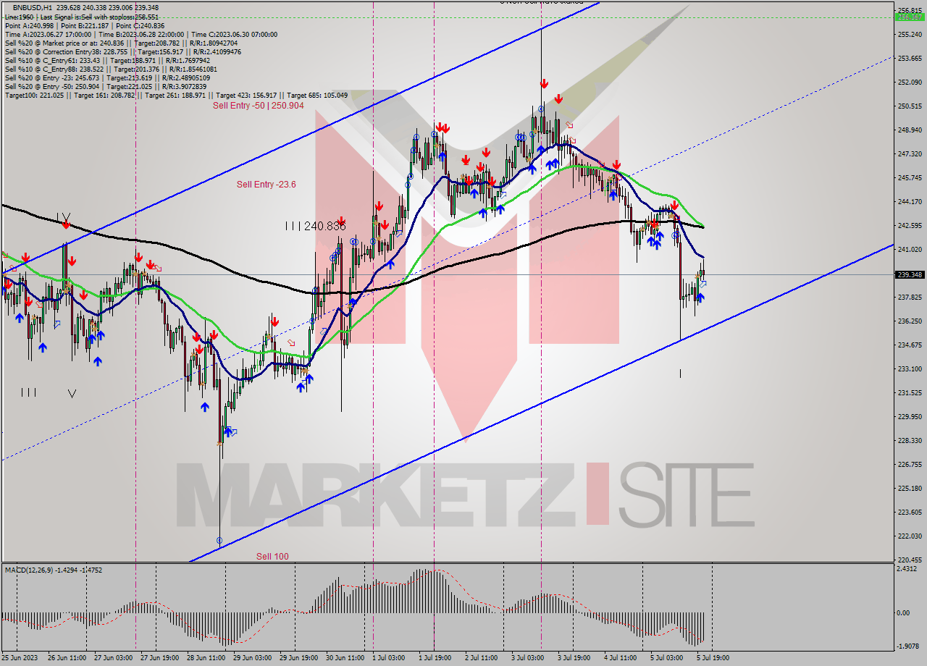Click the 'Sell %10 @ C_Entry88: 238.522' line
This screenshot has width=927, height=666.
(111, 69)
